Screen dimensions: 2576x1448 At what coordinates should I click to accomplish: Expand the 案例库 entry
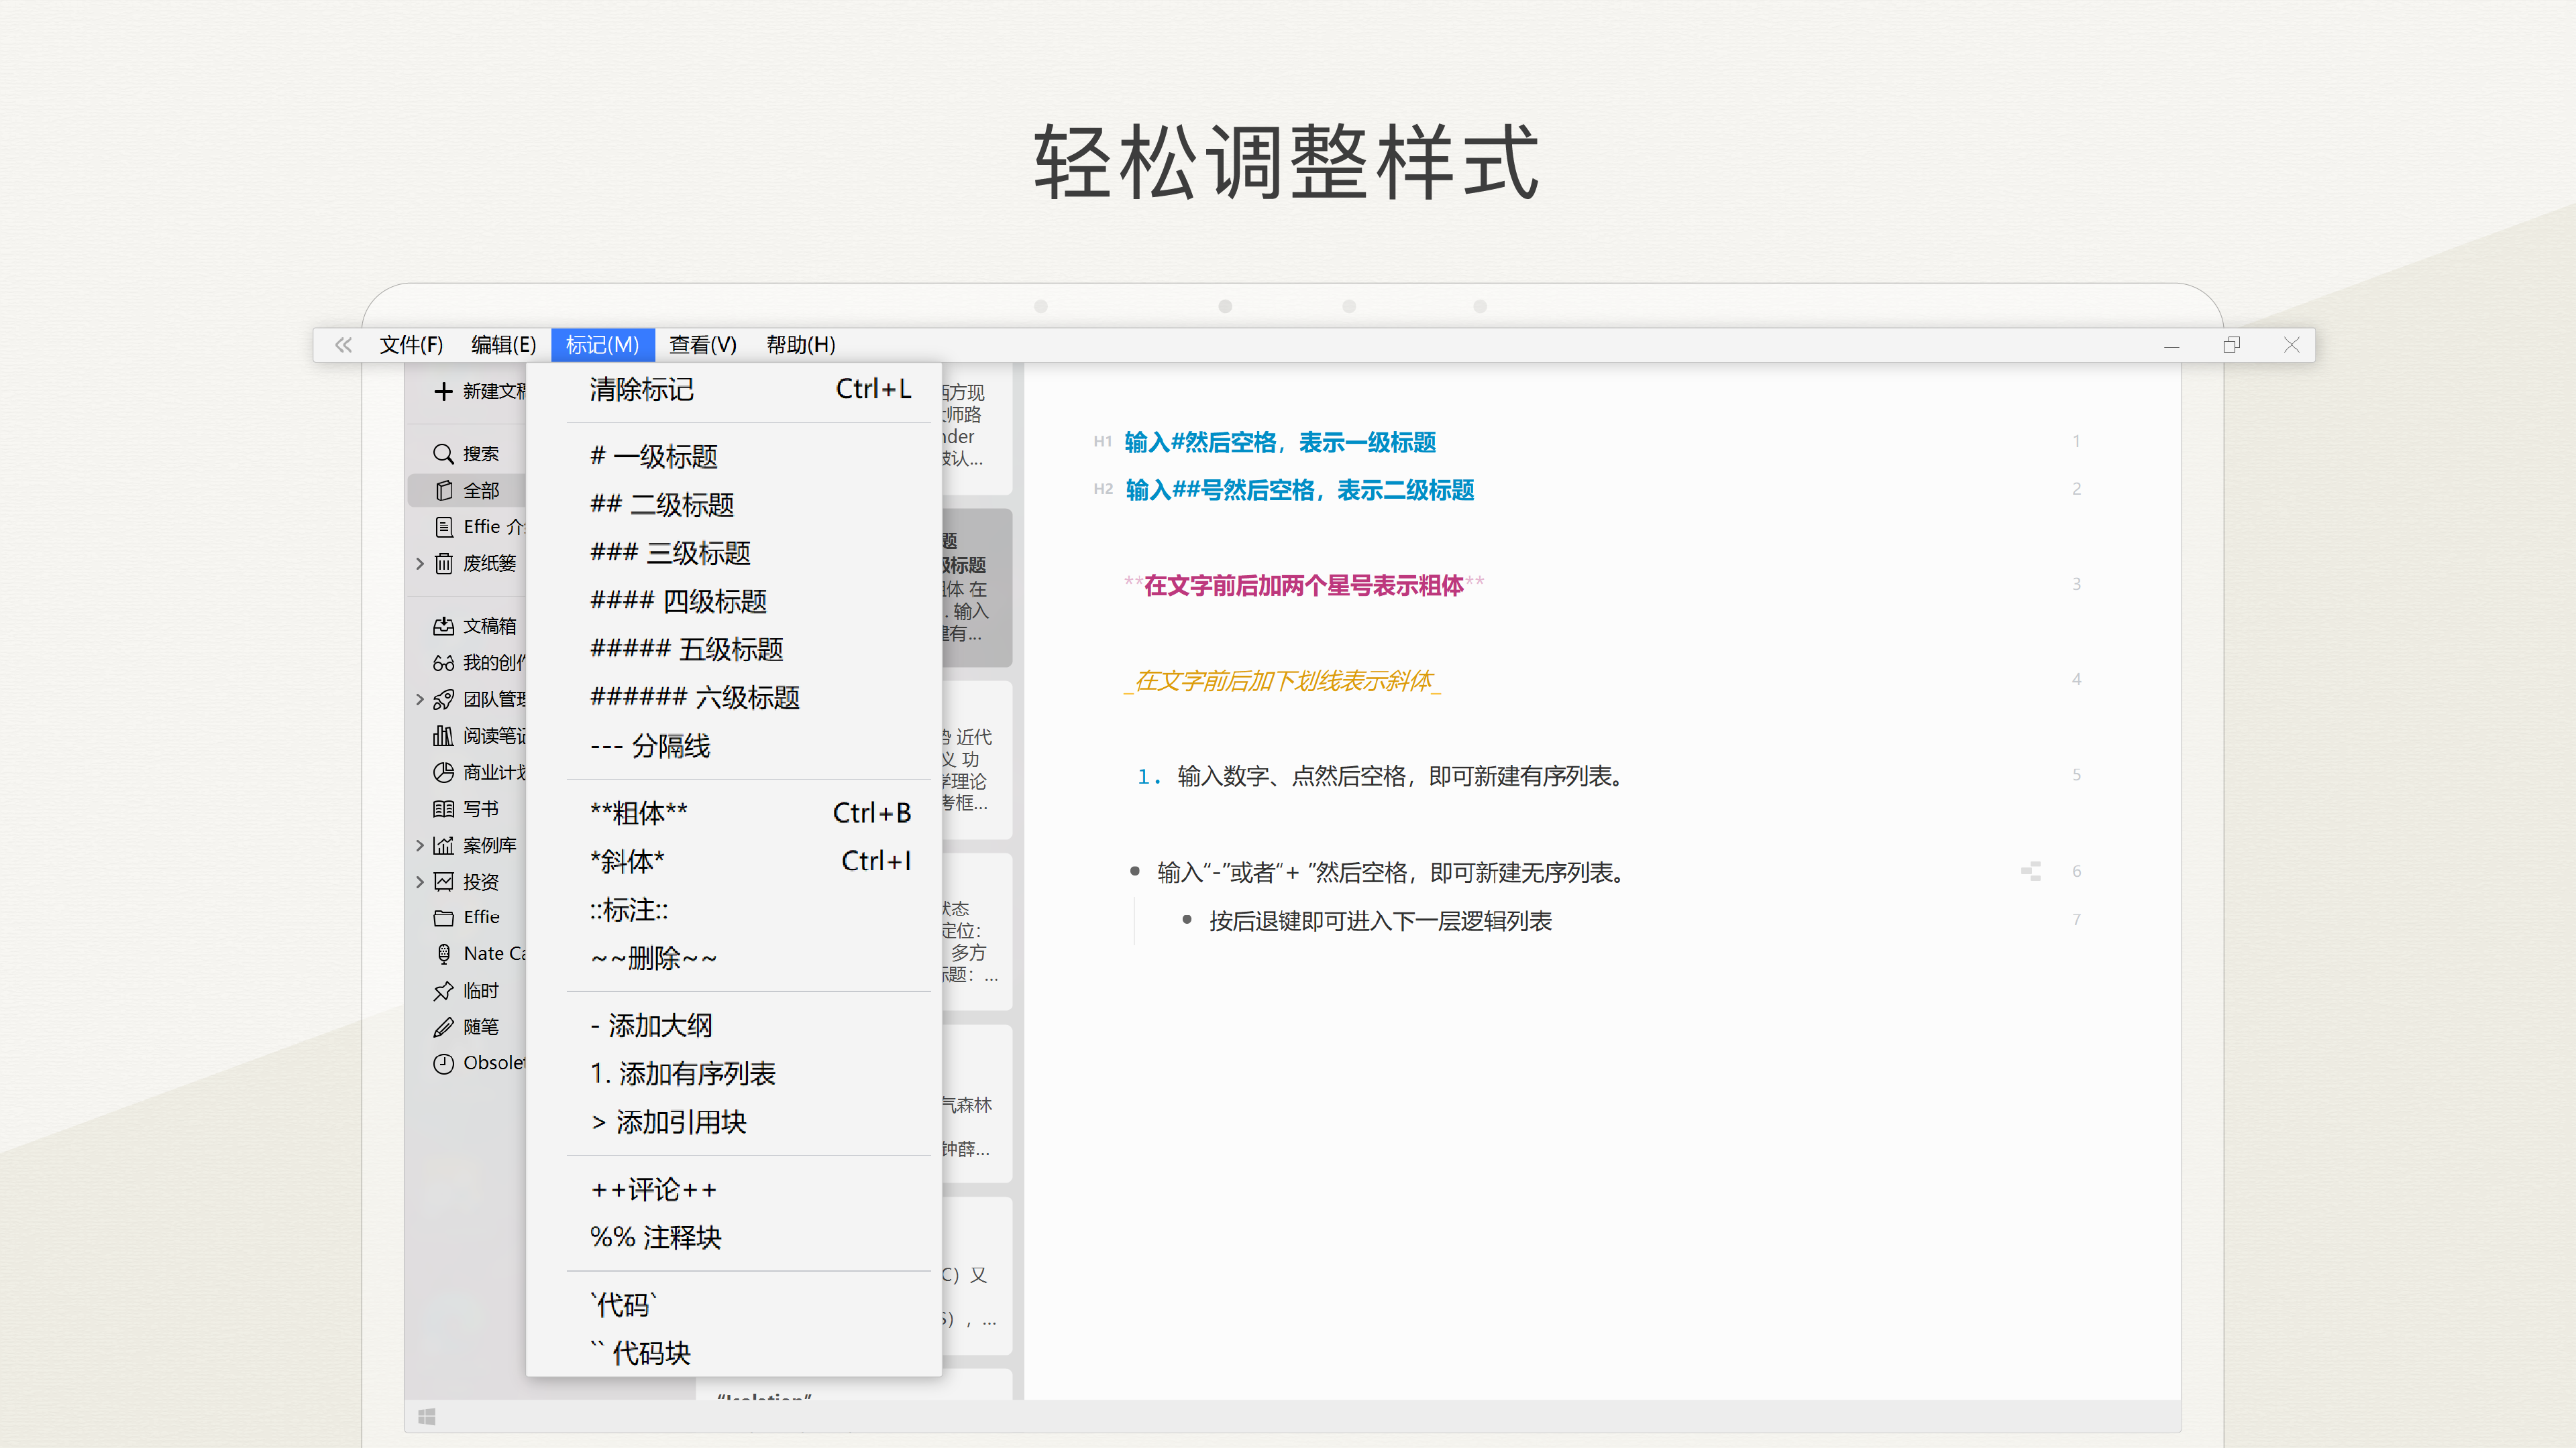pos(419,845)
